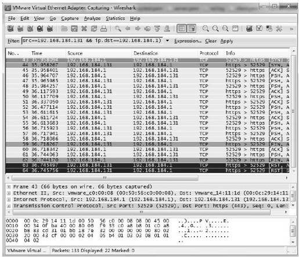This screenshot has height=257, width=299.
Task: Click the packet list vertical scrollbar thumb
Action: [294, 111]
